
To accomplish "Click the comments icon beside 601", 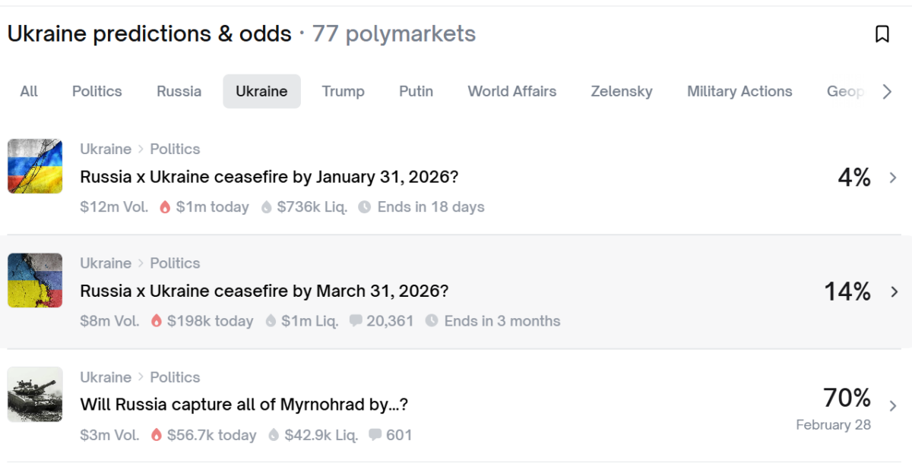I will click(375, 435).
